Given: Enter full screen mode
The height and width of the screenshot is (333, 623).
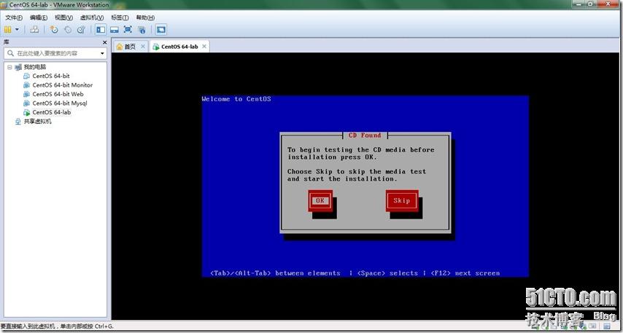Looking at the screenshot, I should (128, 29).
